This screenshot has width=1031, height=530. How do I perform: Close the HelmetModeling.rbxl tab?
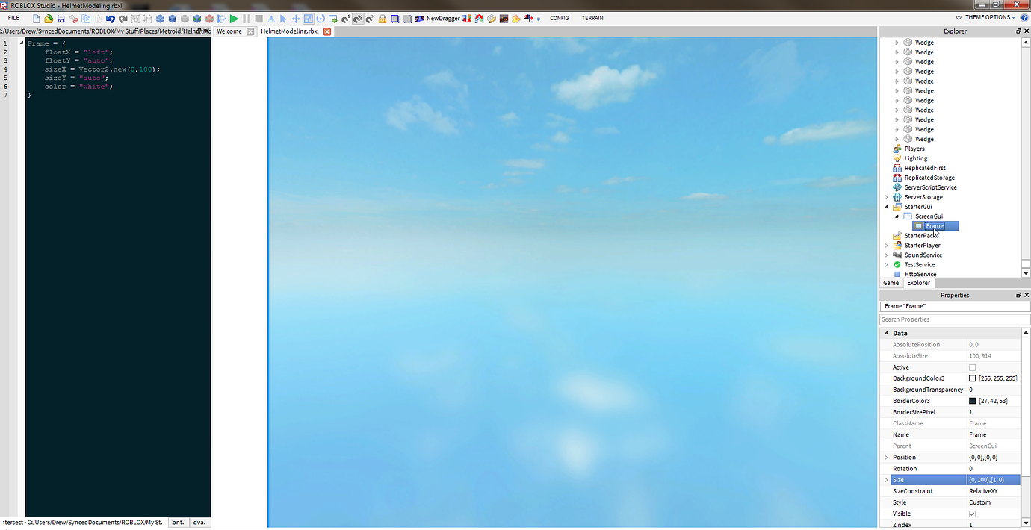click(x=327, y=31)
